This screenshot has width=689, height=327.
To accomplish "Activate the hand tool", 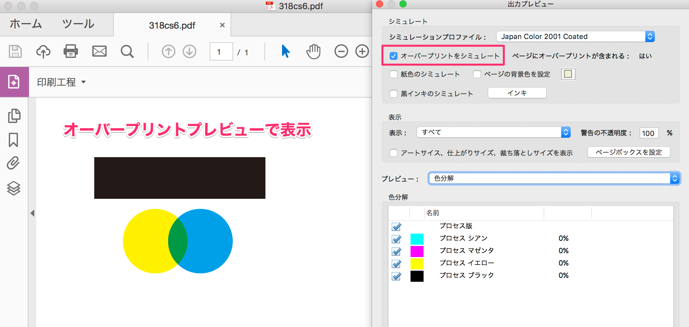I will [313, 51].
